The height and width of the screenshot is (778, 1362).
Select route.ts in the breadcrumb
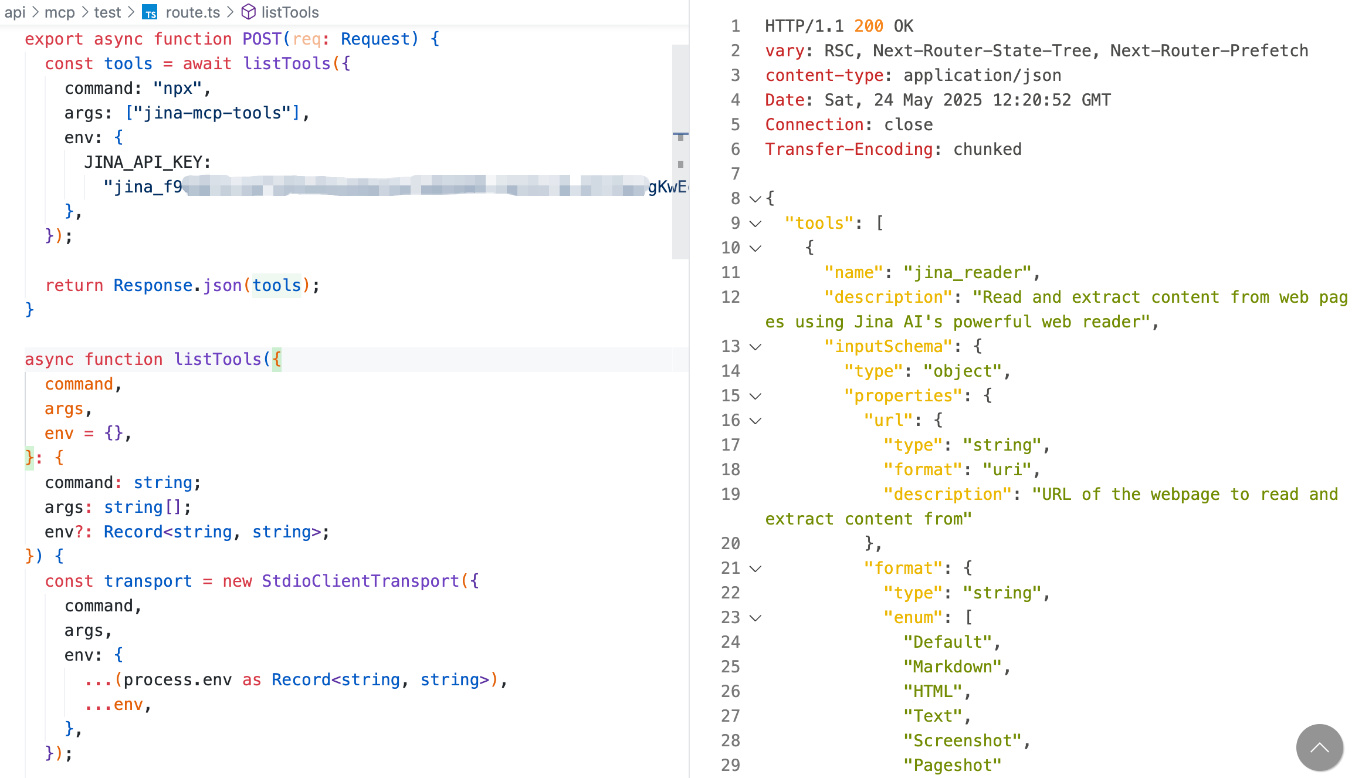click(192, 12)
